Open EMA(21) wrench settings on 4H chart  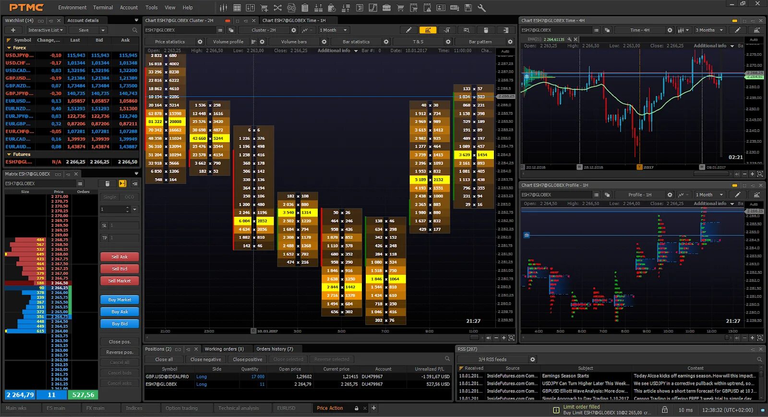pos(569,39)
